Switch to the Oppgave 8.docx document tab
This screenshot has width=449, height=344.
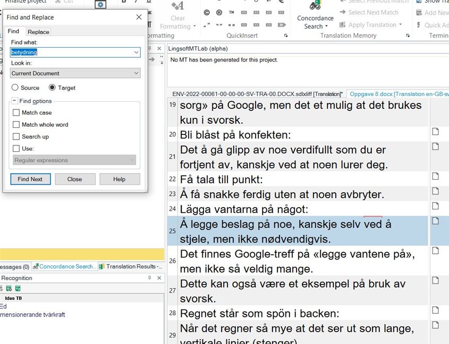[x=399, y=94]
